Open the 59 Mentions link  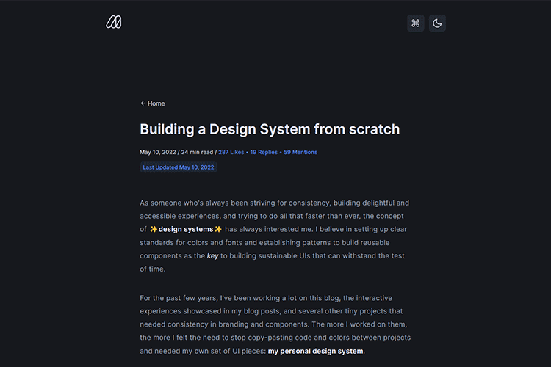click(x=300, y=152)
